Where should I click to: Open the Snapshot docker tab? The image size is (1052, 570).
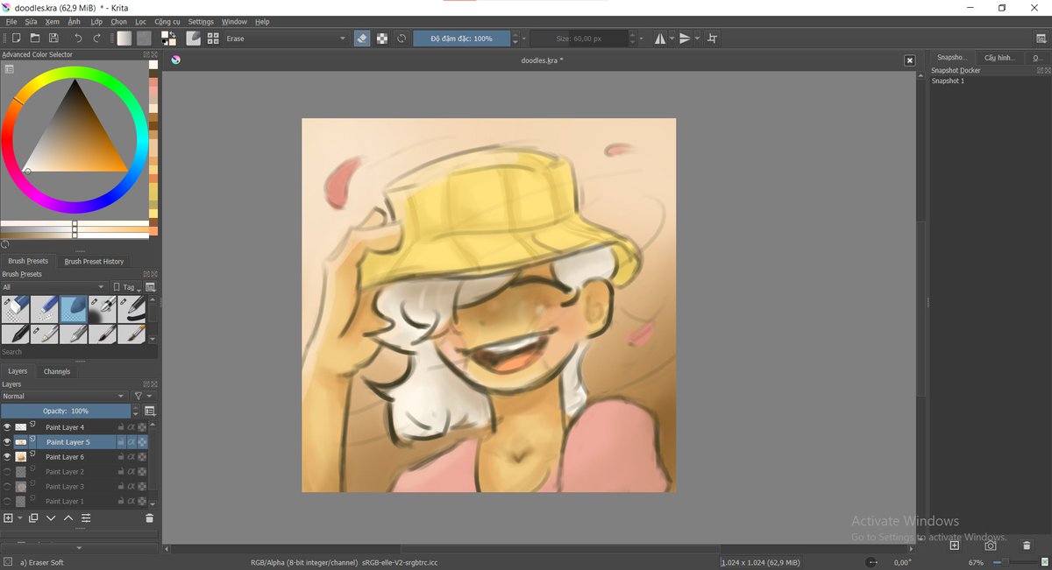(x=951, y=58)
